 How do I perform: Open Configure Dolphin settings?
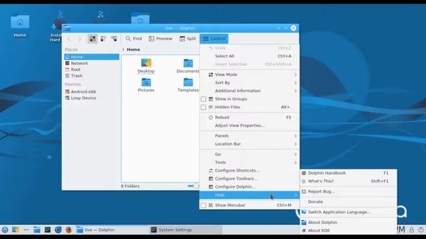pos(250,187)
